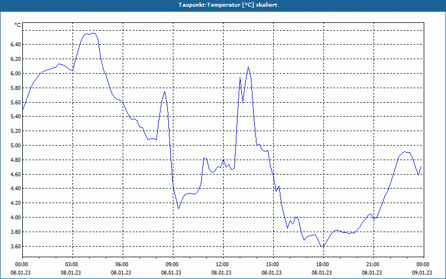Select the 5,60 y-axis value

[x=16, y=102]
